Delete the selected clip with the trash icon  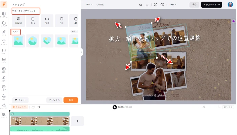coord(39,107)
